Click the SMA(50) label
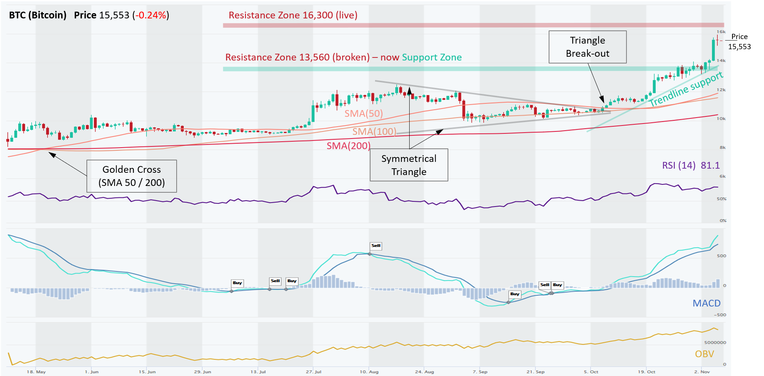Viewport: 764px width, 376px height. pyautogui.click(x=363, y=113)
